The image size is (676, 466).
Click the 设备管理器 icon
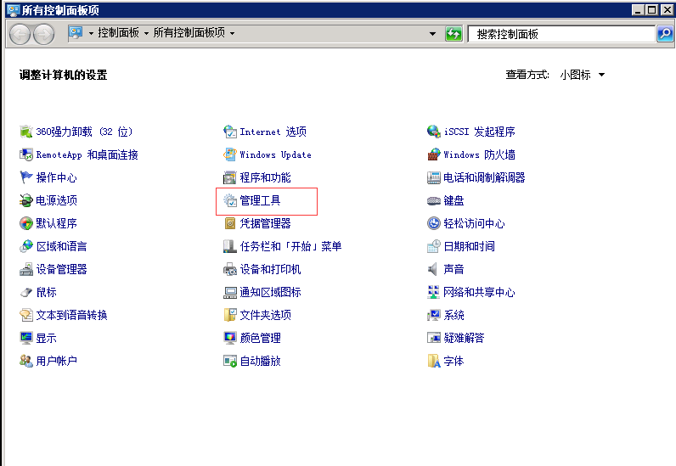tap(26, 270)
